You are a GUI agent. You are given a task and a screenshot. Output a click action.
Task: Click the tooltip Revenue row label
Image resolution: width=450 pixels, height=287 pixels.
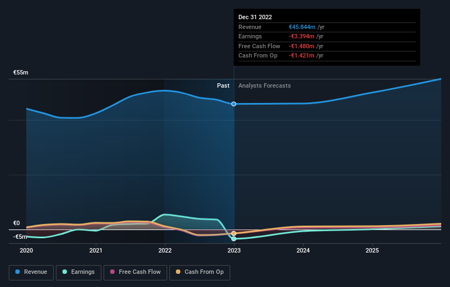coord(250,27)
